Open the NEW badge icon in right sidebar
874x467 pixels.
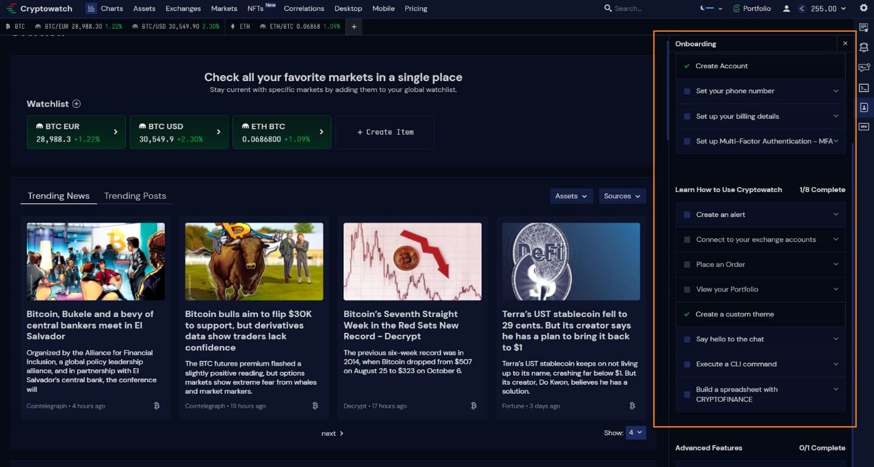tap(864, 127)
